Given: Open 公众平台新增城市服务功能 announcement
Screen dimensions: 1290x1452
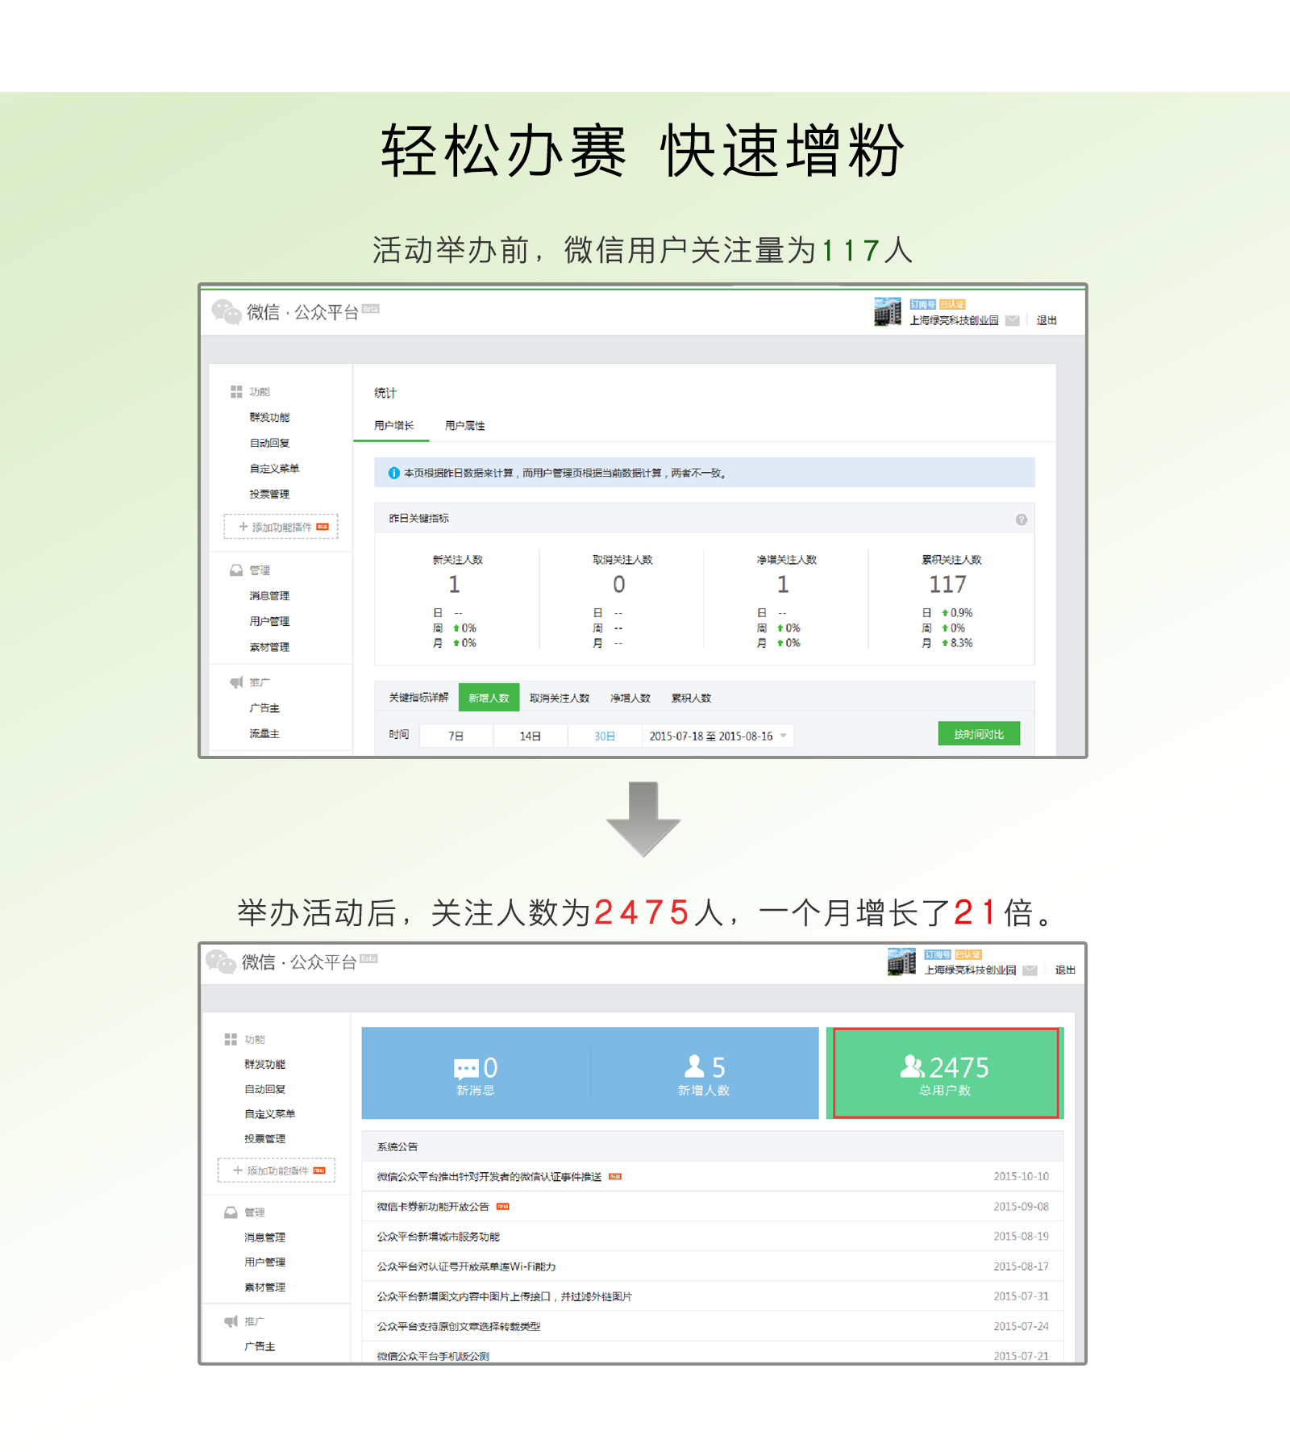Looking at the screenshot, I should 439,1237.
